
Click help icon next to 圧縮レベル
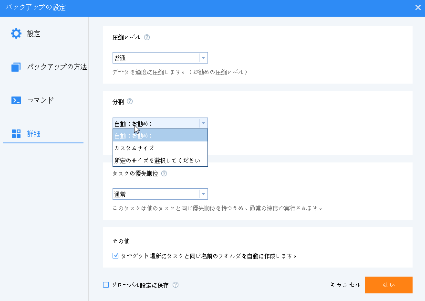point(147,37)
